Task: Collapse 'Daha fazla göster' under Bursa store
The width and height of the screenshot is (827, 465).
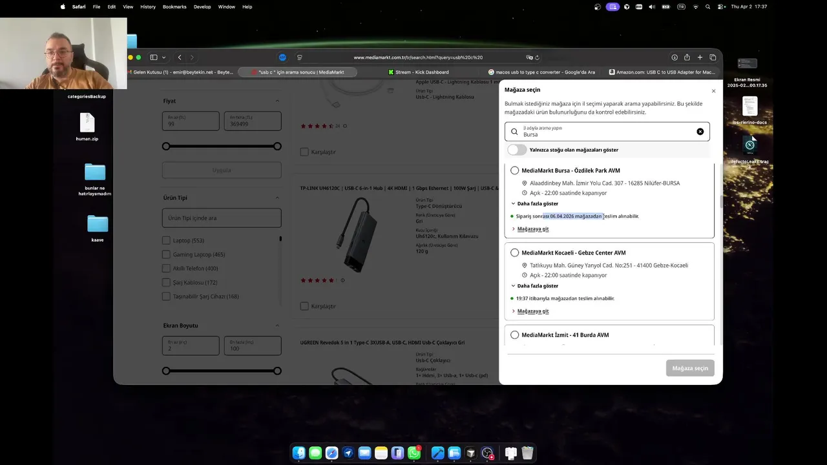Action: pos(534,203)
